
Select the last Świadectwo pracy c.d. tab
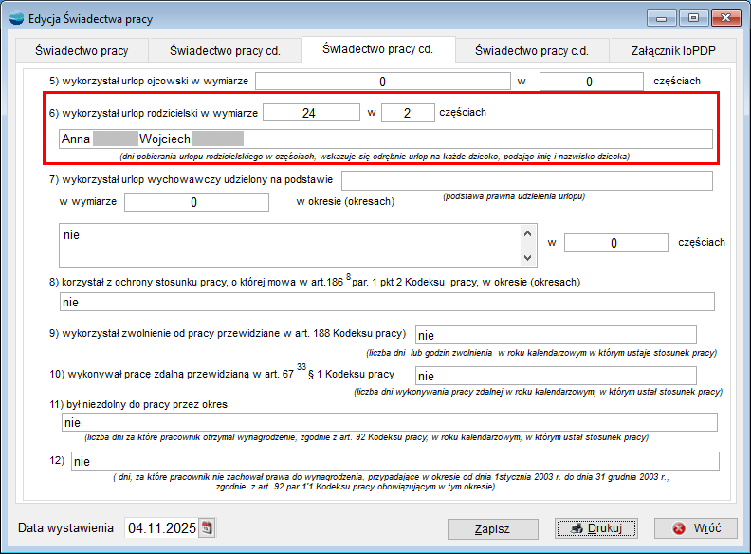point(531,50)
